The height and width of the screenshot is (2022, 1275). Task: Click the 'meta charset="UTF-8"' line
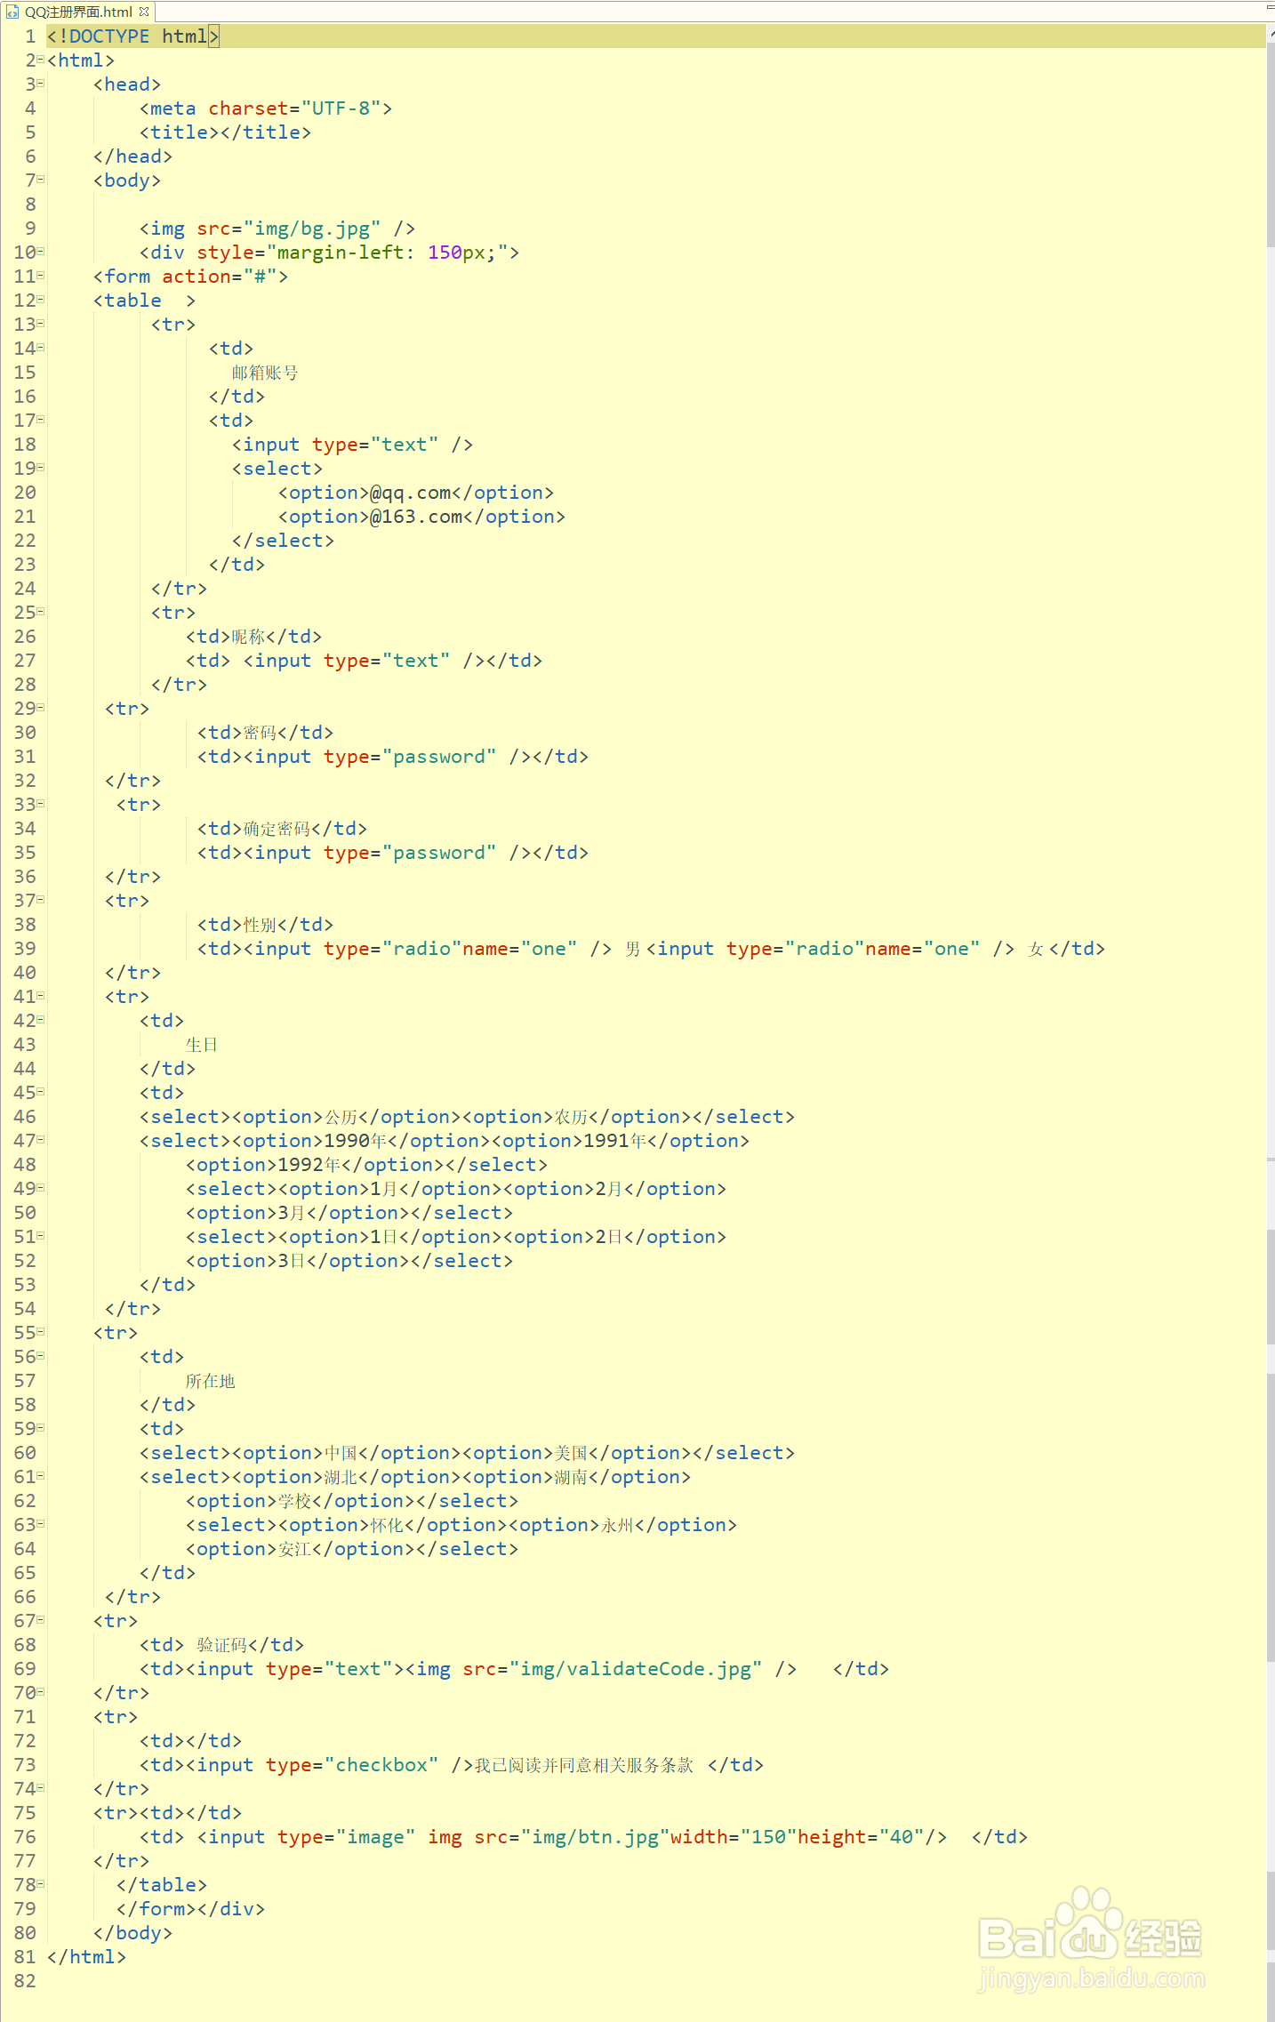[x=266, y=108]
